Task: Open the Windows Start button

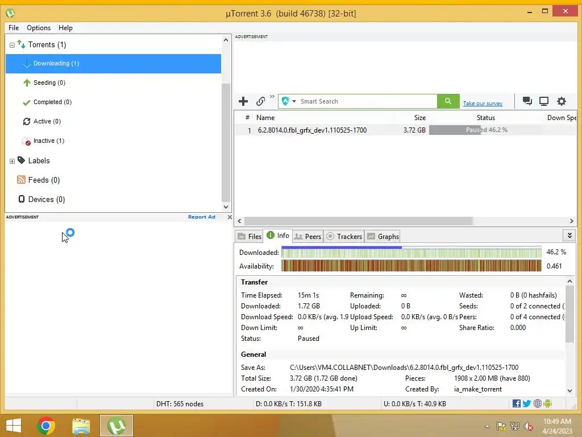Action: 14,426
